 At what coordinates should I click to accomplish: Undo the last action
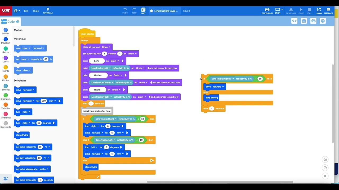click(x=125, y=11)
